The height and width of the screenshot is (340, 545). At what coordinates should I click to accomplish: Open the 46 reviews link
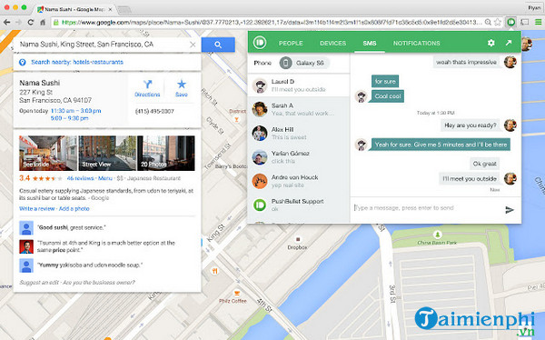(80, 178)
